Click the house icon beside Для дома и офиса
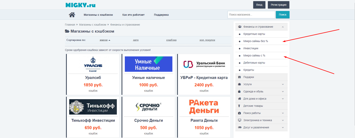The image size is (355, 138). pyautogui.click(x=240, y=99)
